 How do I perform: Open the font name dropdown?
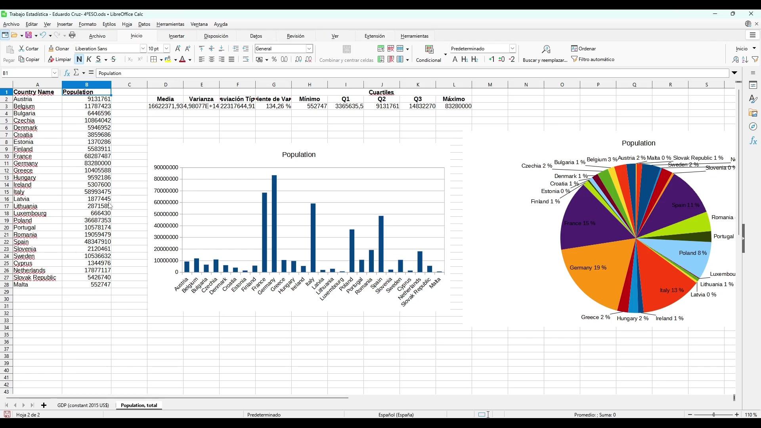(143, 48)
